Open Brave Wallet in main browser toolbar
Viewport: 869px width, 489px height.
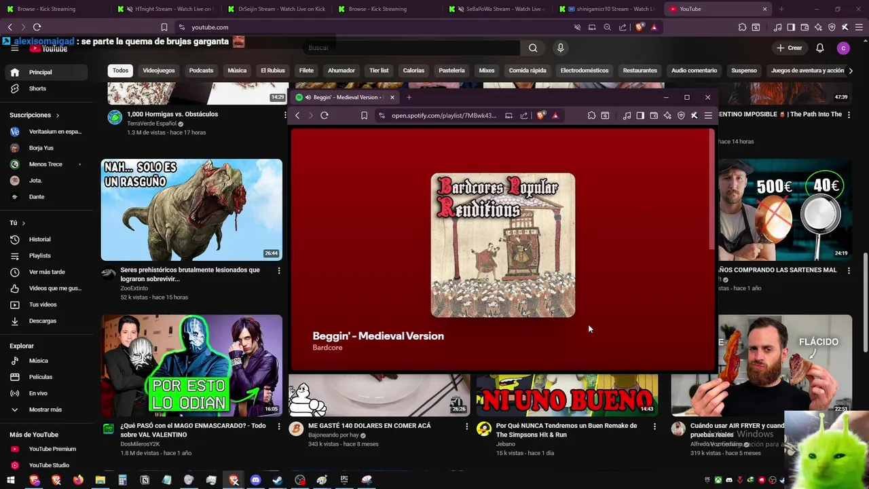805,27
